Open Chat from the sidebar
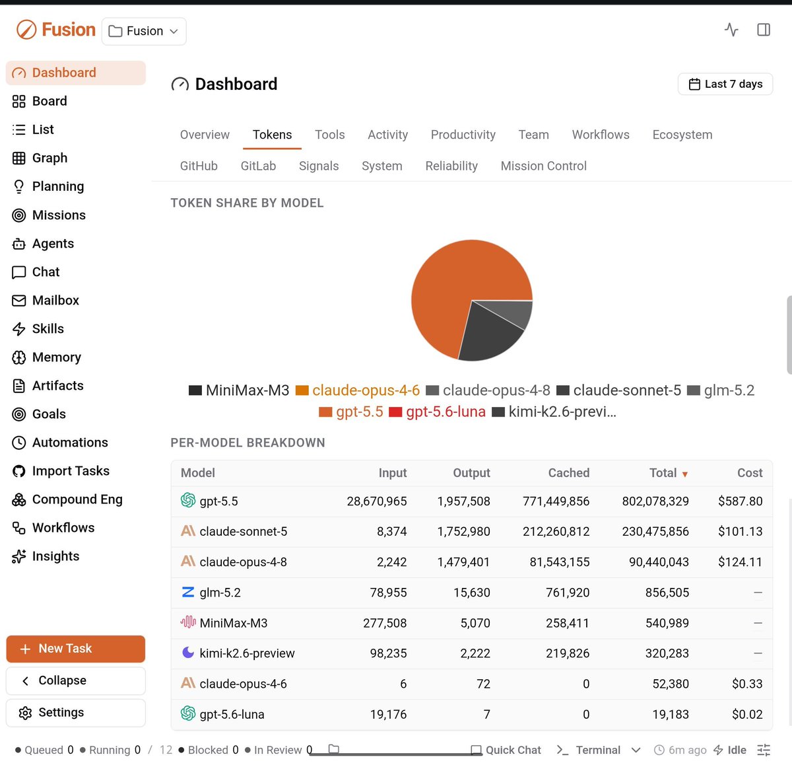This screenshot has width=792, height=767. pyautogui.click(x=76, y=272)
